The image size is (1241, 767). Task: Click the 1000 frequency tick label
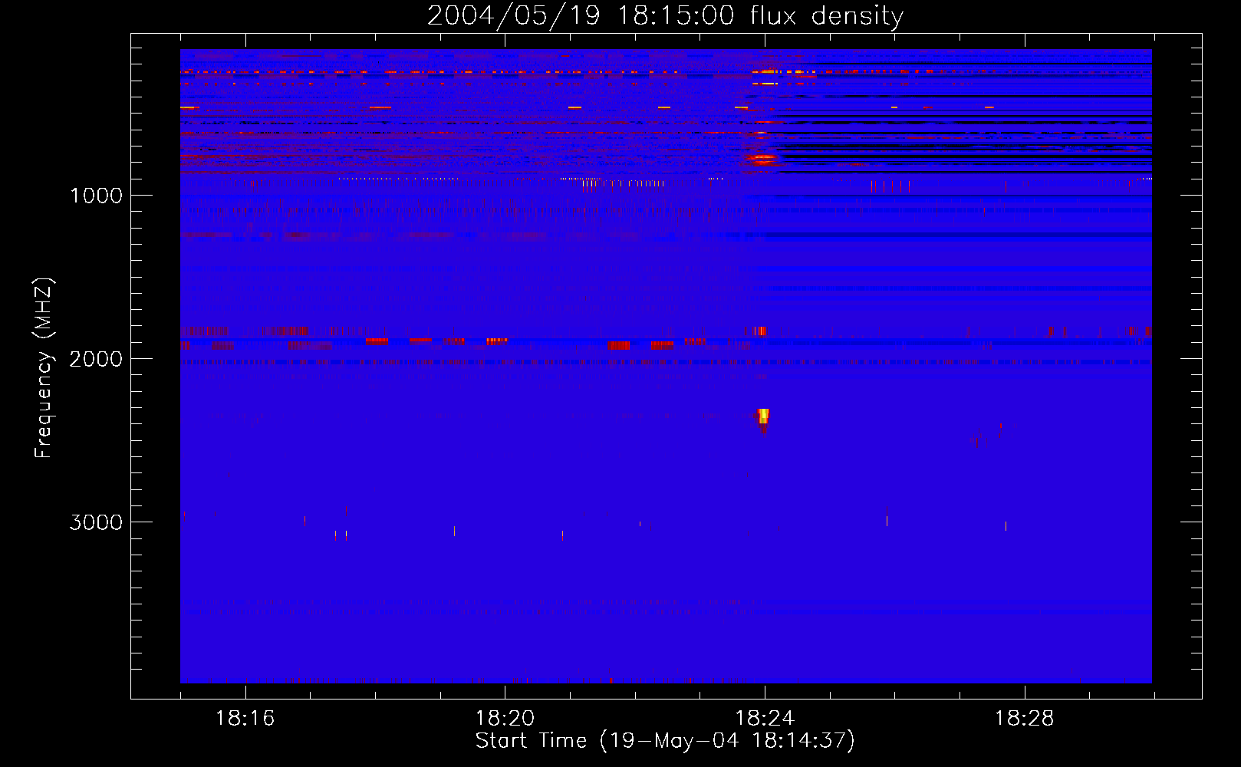[x=97, y=196]
